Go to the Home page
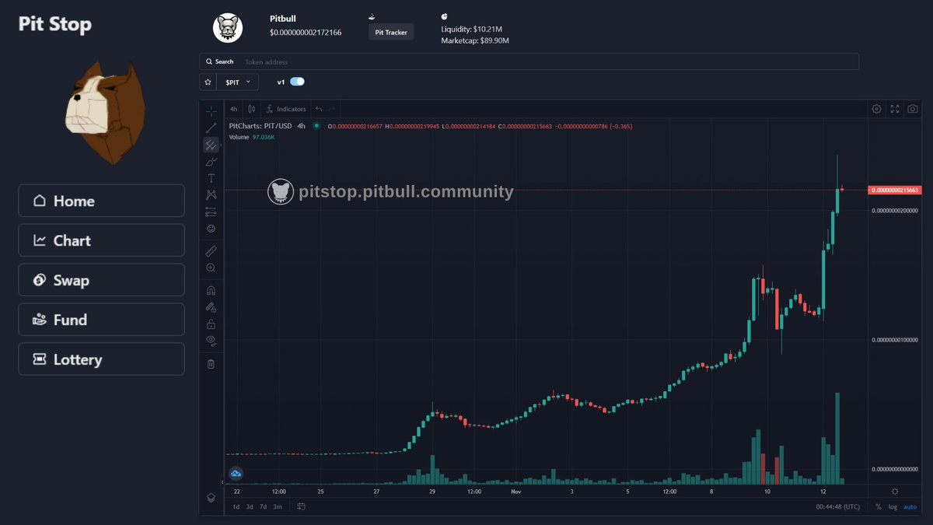 click(102, 201)
